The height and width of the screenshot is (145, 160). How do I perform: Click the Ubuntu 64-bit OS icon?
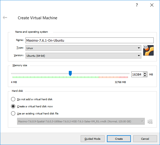(x=148, y=50)
